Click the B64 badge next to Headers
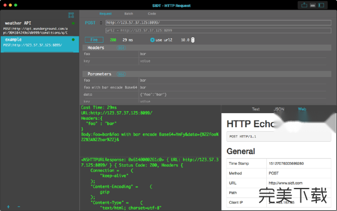 121,48
